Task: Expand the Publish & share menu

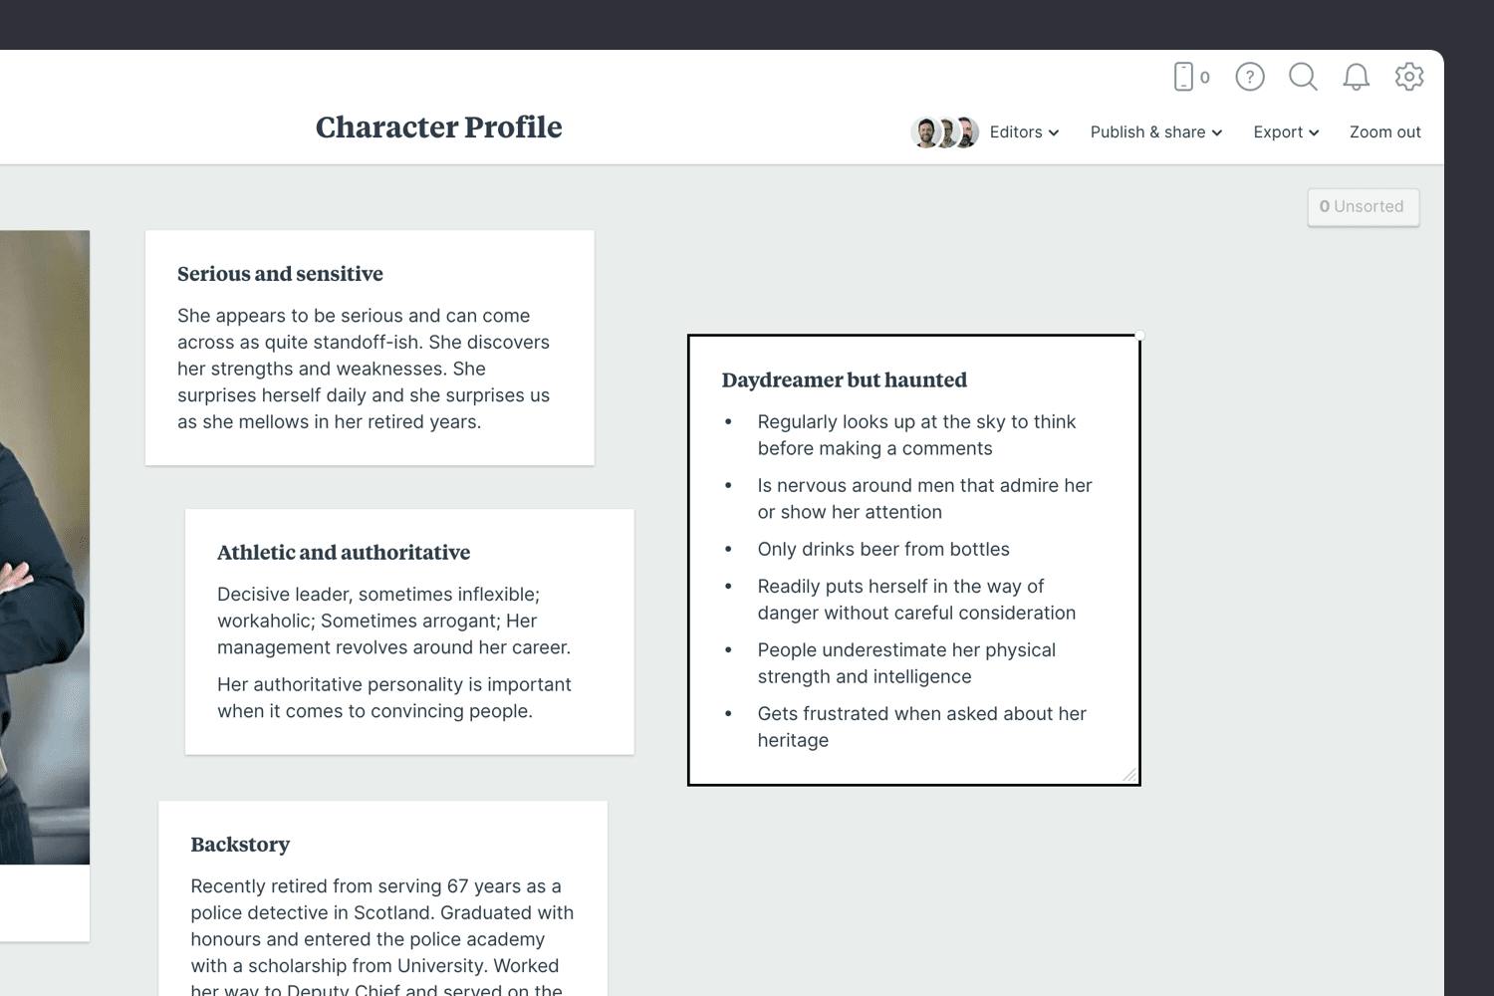Action: click(x=1154, y=131)
